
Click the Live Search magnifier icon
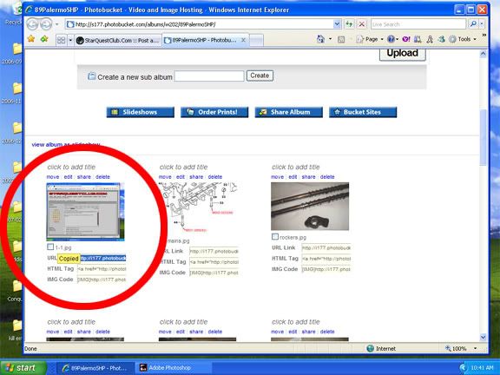point(474,24)
